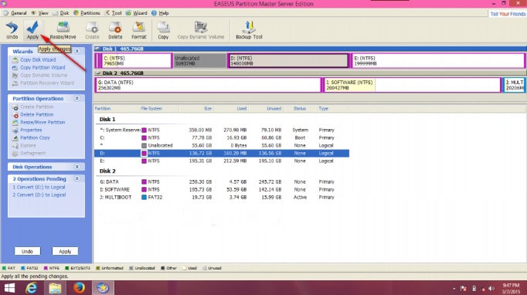Image resolution: width=527 pixels, height=295 pixels.
Task: Expand the Disk Operations panel
Action: [x=77, y=167]
